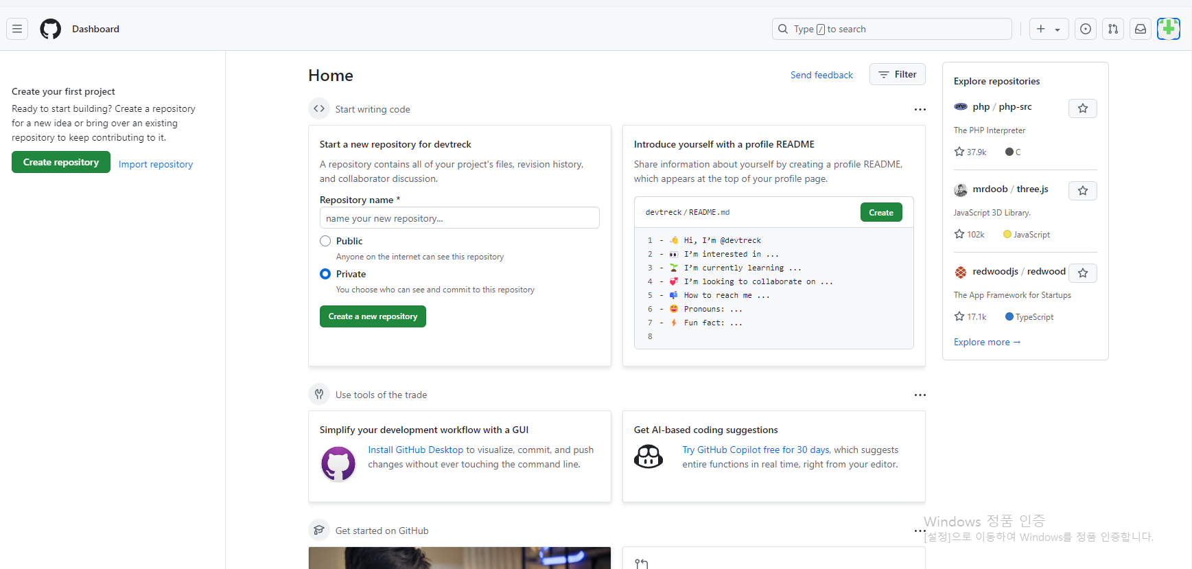Click the GitHub Desktop logo

[338, 464]
